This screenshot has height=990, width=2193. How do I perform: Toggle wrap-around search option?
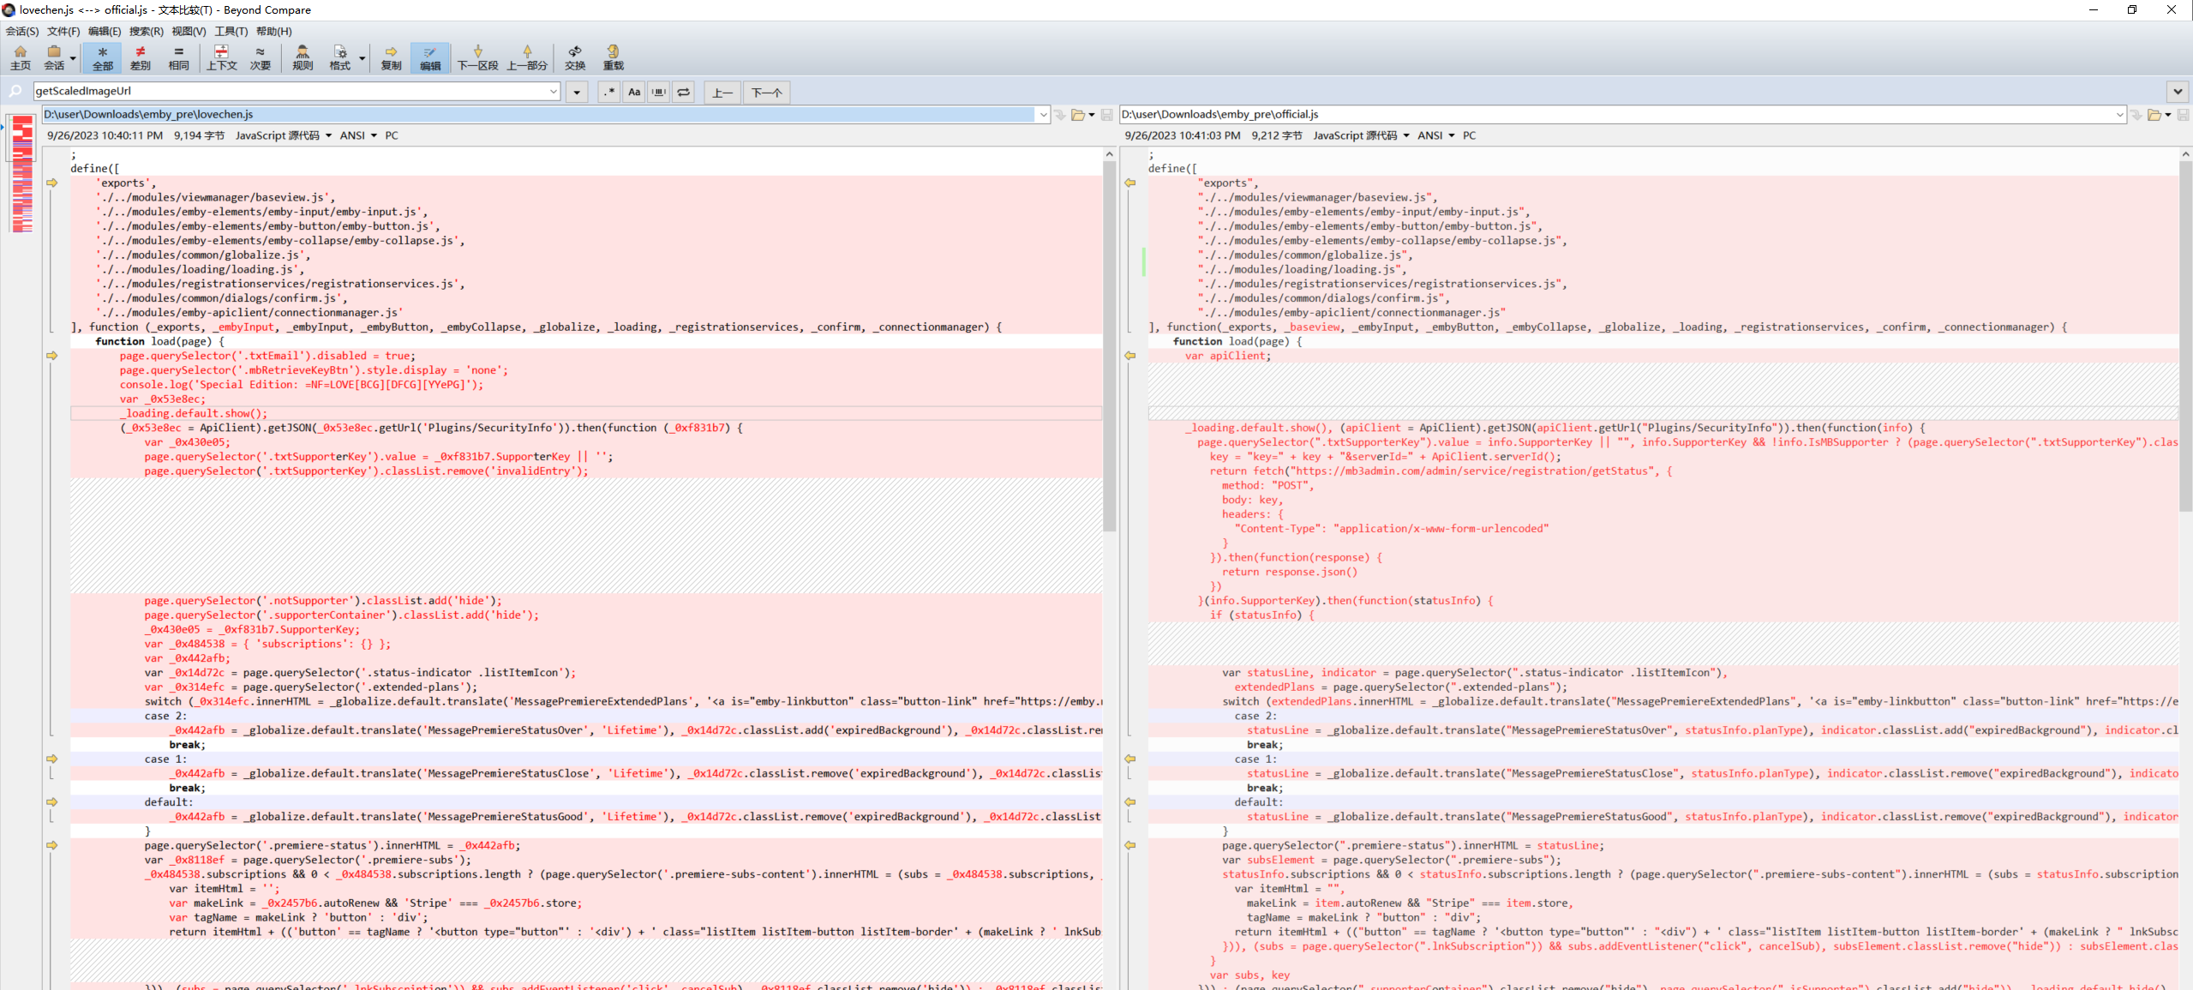coord(684,92)
